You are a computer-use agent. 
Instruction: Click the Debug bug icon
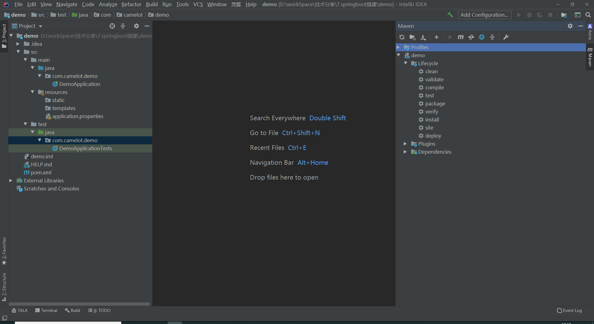pos(529,15)
